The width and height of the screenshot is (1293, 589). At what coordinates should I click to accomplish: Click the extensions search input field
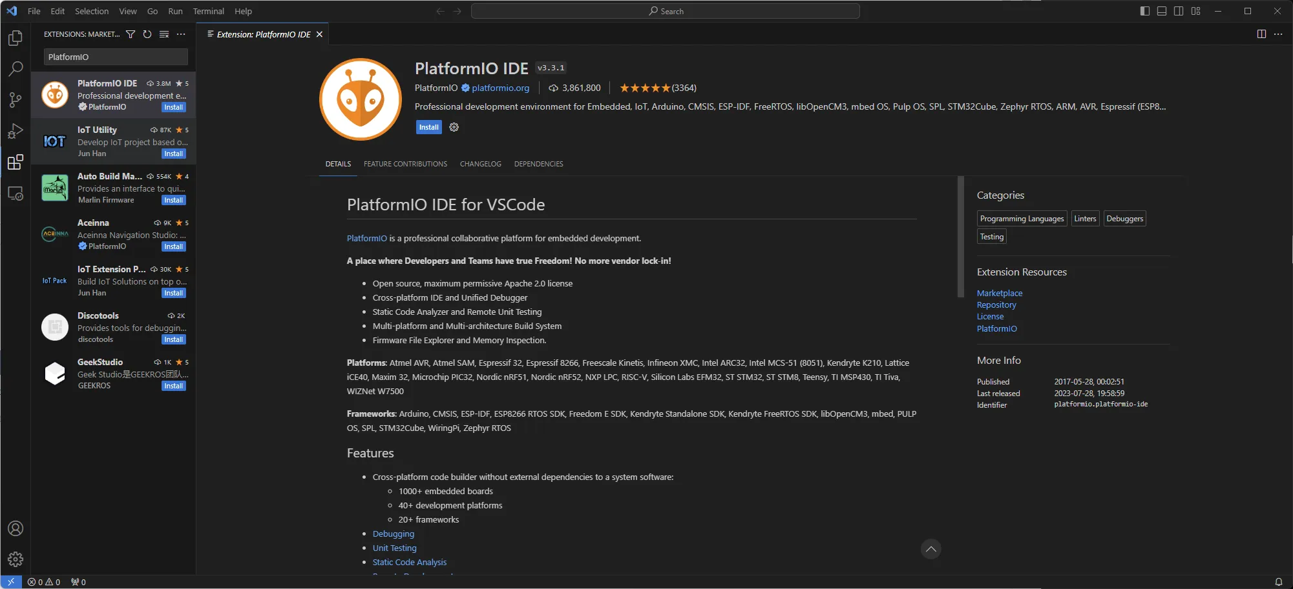point(116,57)
